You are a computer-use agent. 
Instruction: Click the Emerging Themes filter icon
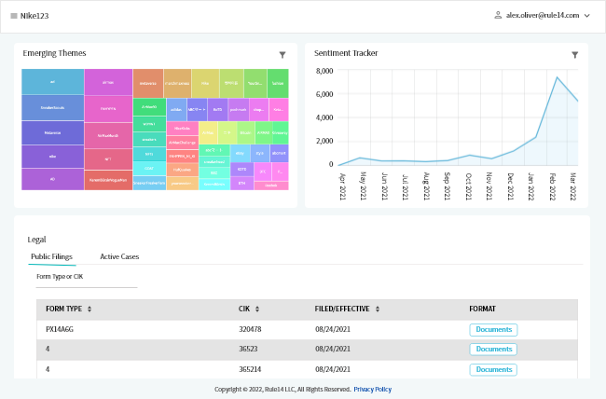tap(282, 55)
